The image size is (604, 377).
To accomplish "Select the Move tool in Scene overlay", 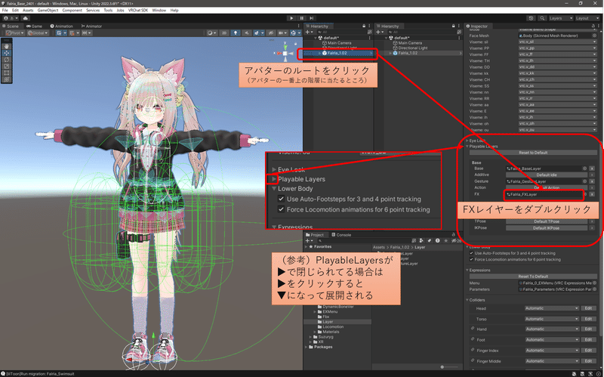I will 7,53.
